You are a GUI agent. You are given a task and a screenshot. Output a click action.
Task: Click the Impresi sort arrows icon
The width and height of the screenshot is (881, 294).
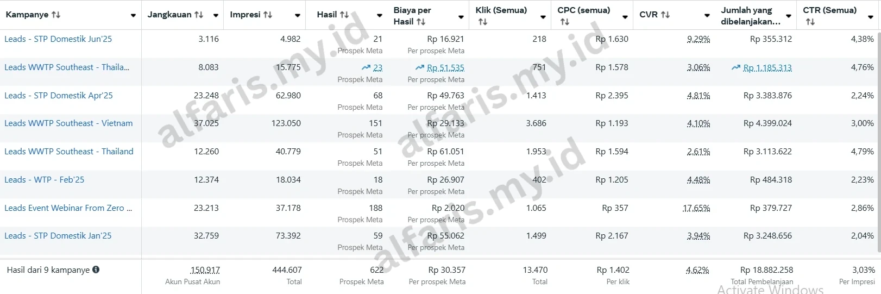pyautogui.click(x=267, y=15)
